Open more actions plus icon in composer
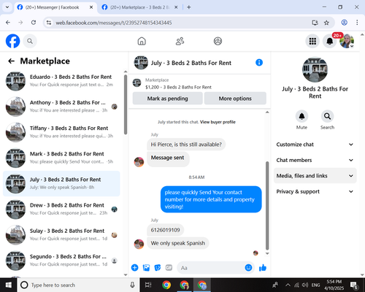This screenshot has width=365, height=292. [134, 268]
